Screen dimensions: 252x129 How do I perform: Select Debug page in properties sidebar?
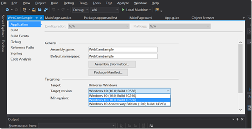point(16,42)
